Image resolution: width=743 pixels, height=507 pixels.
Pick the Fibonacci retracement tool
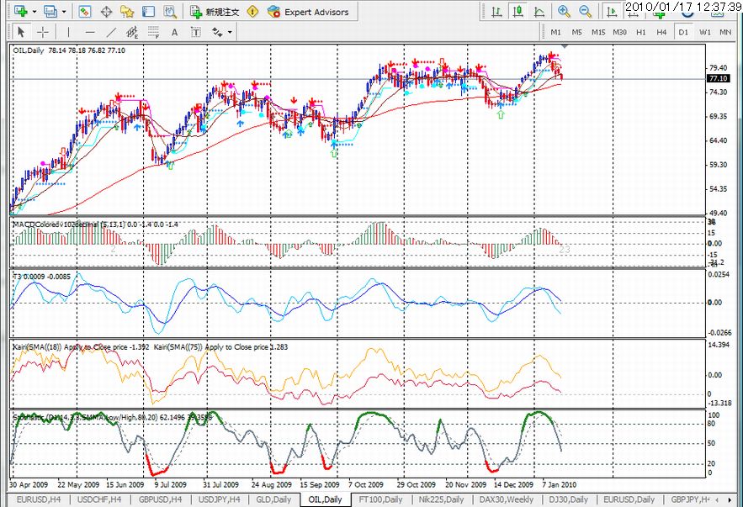click(x=152, y=32)
